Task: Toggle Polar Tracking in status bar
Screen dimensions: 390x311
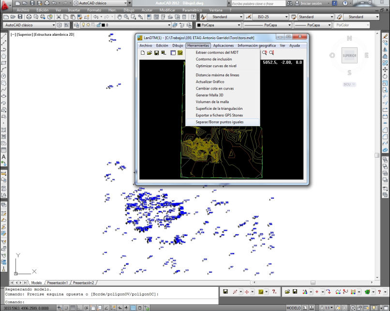Action: 86,308
